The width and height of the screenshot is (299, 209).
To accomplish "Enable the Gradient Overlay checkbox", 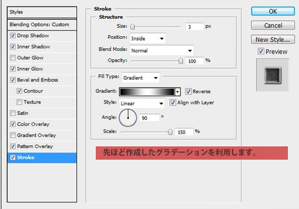I will [13, 135].
